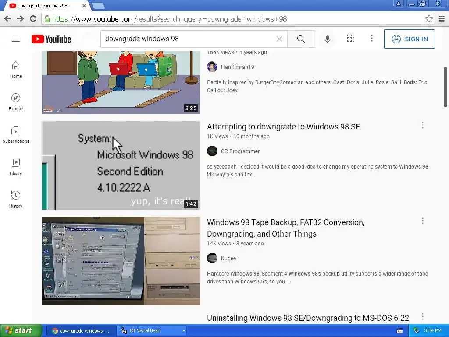449x337 pixels.
Task: Click the page vertical scrollbar thumb
Action: (x=445, y=87)
